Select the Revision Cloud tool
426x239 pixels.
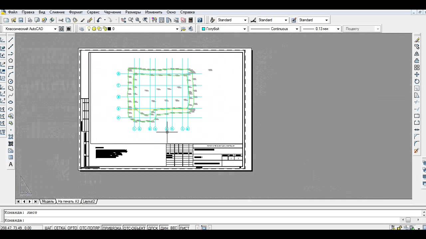tap(11, 88)
